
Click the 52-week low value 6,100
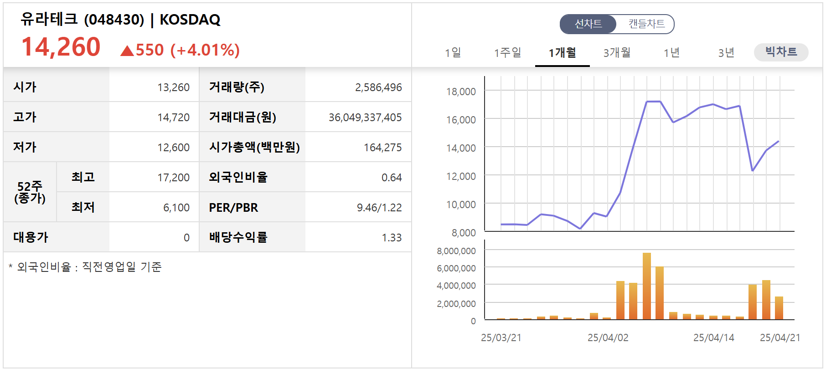point(176,208)
